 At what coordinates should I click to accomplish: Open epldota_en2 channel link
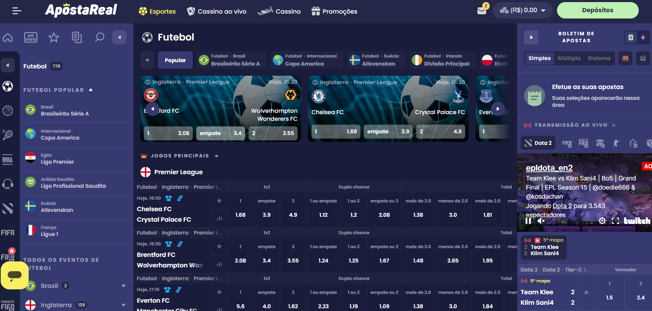tap(549, 168)
